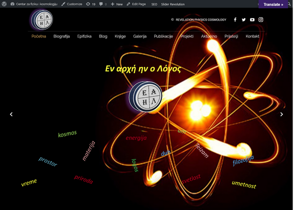This screenshot has width=300, height=210.
Task: Open the + New admin menu
Action: 116,4
